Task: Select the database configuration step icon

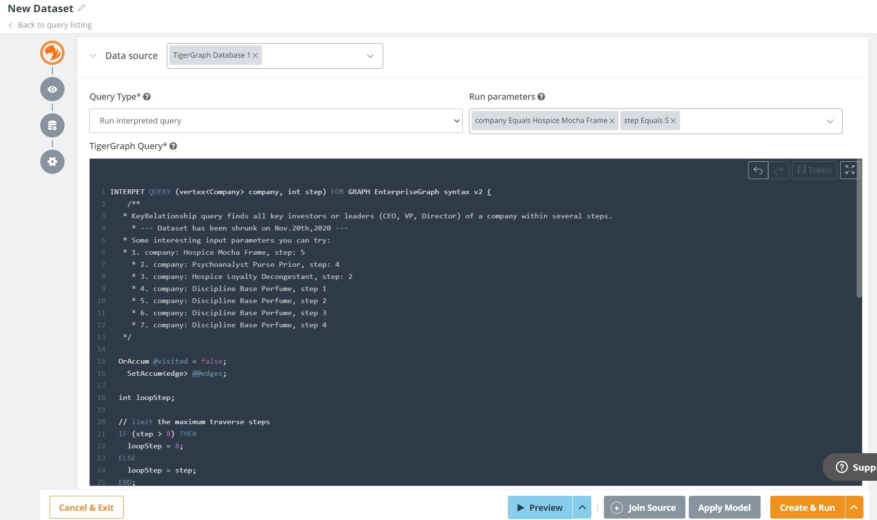Action: click(52, 125)
